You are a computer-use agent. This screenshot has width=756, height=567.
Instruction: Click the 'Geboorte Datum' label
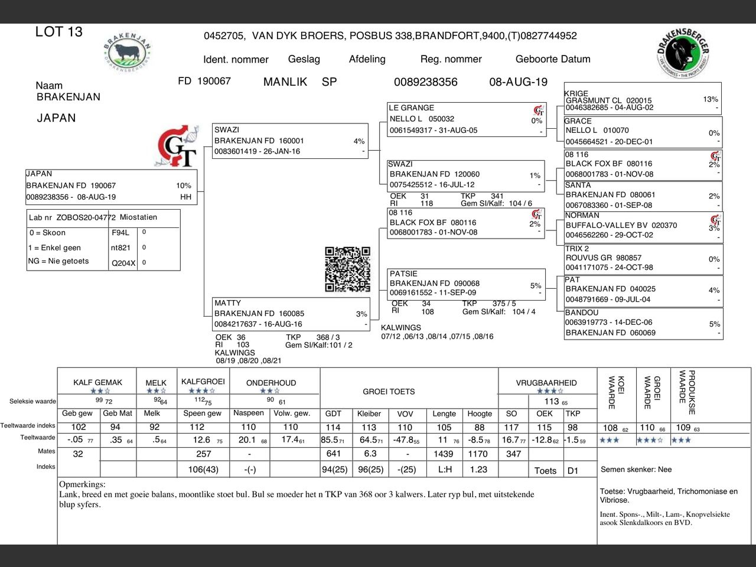[553, 59]
